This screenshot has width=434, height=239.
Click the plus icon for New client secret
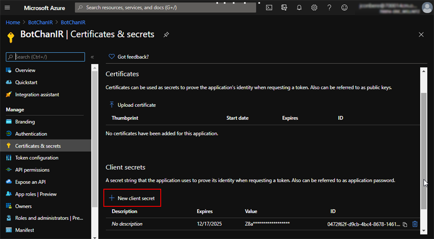point(111,198)
